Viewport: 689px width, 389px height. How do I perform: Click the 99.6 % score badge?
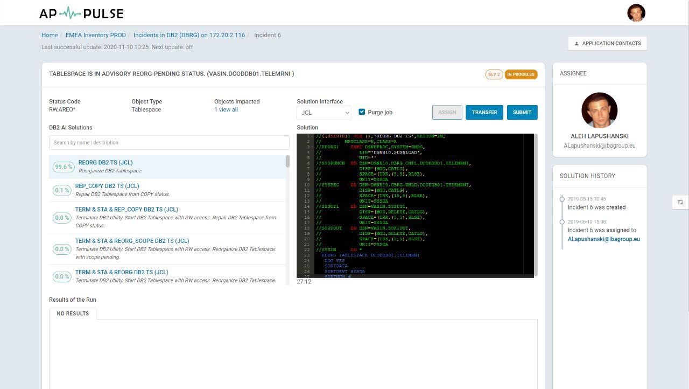pos(64,167)
